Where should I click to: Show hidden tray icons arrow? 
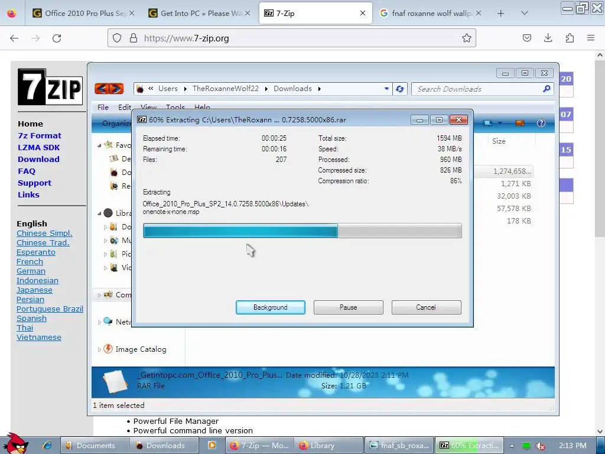tap(512, 446)
